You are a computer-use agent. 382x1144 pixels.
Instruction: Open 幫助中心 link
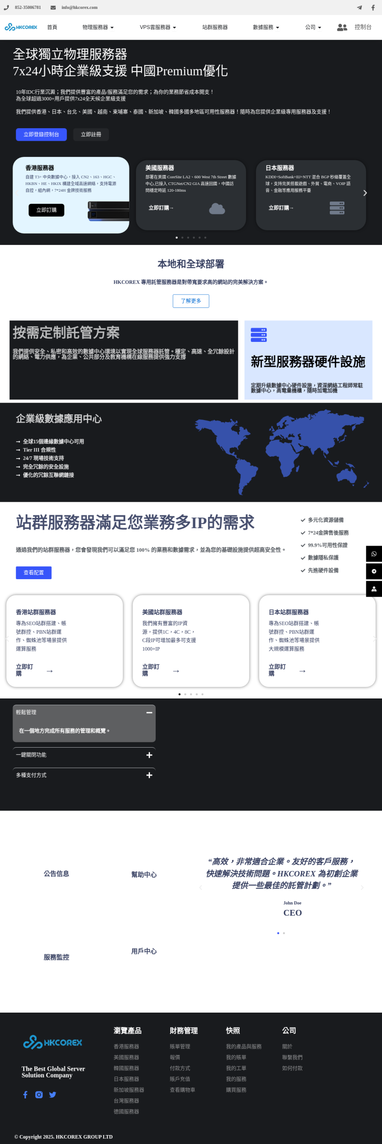[x=144, y=875]
